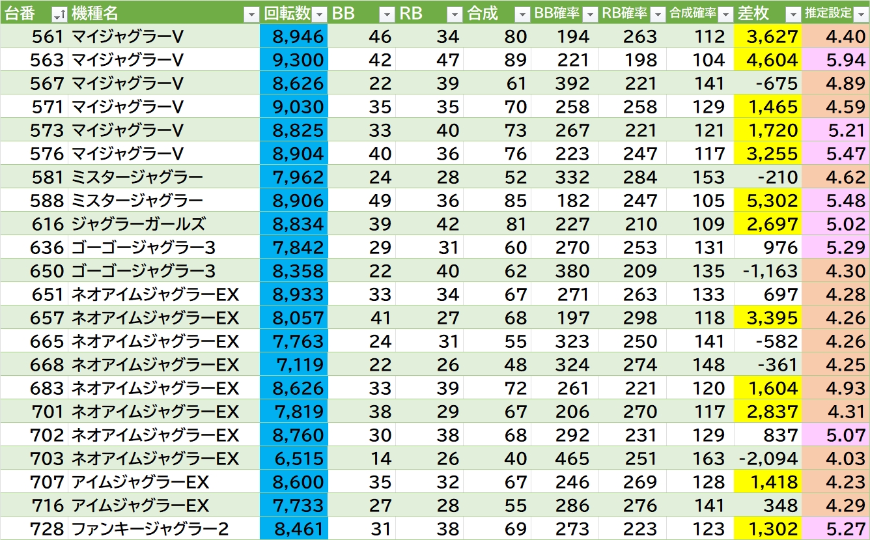Image resolution: width=870 pixels, height=540 pixels.
Task: Open the 機種名 column filter dropdown
Action: (x=251, y=14)
